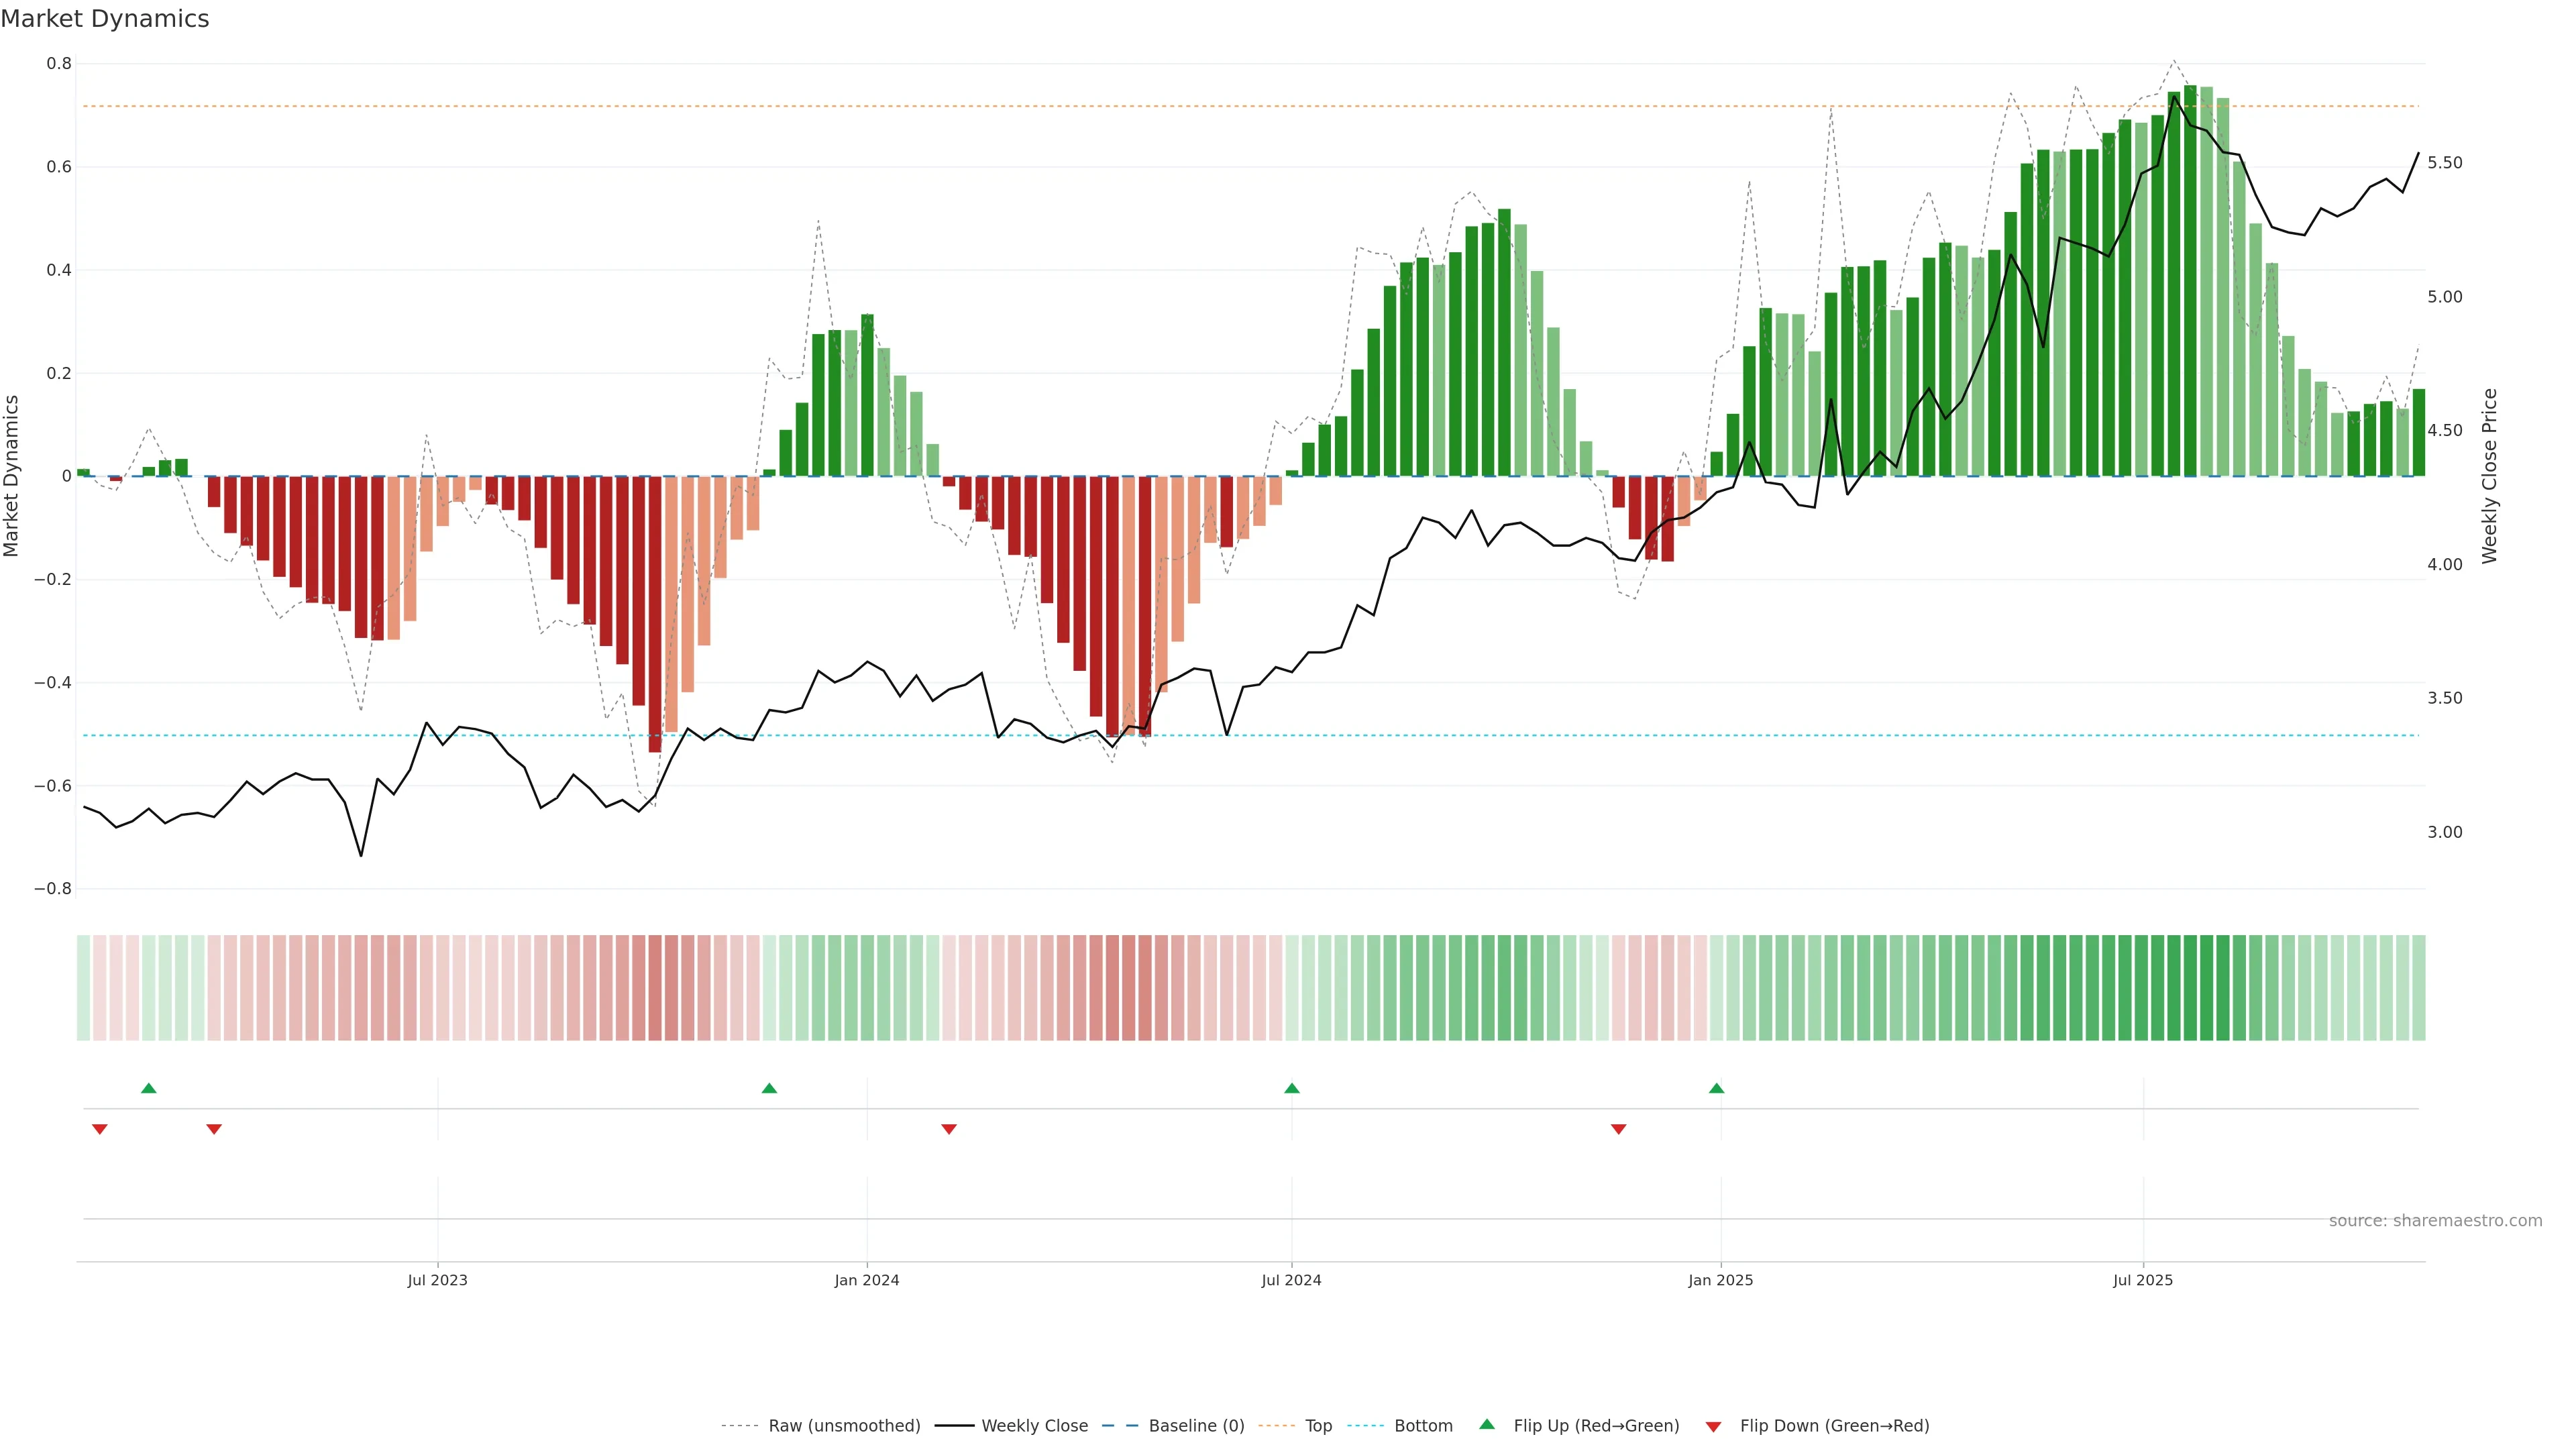Click the Flip Up (Red→Green) legend triangle

coord(1487,1425)
